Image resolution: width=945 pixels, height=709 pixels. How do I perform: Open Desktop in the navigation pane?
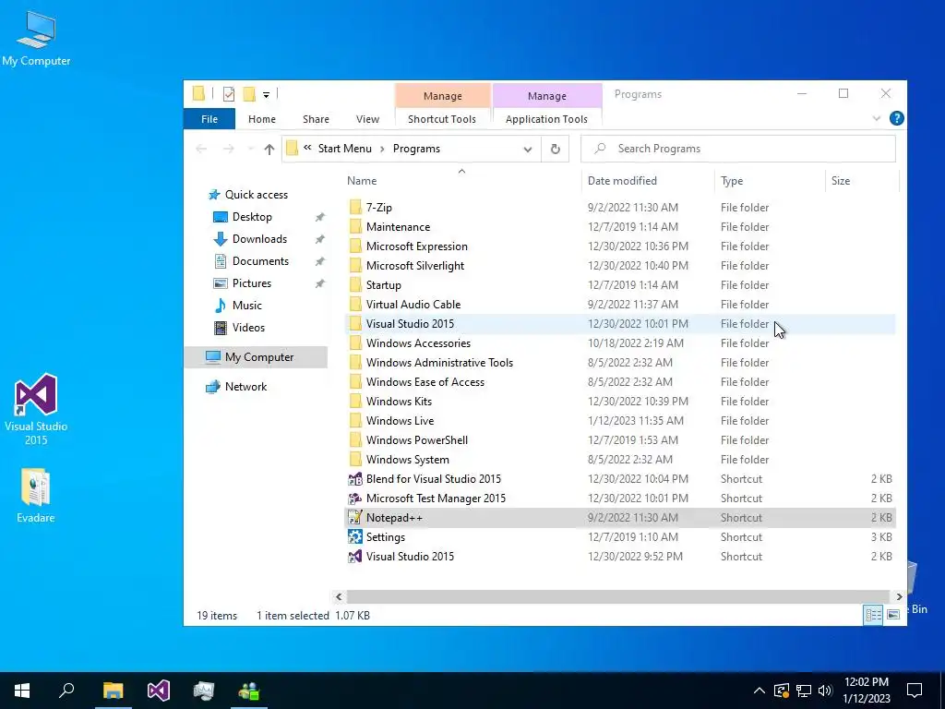252,217
